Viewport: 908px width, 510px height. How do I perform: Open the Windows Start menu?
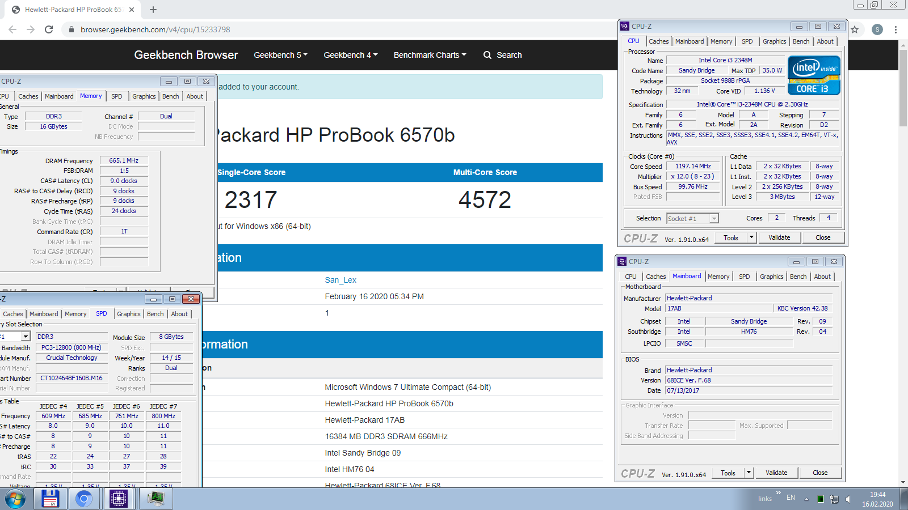15,499
